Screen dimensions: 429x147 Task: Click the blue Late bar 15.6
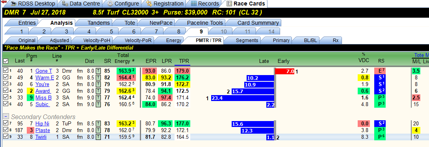253,124
